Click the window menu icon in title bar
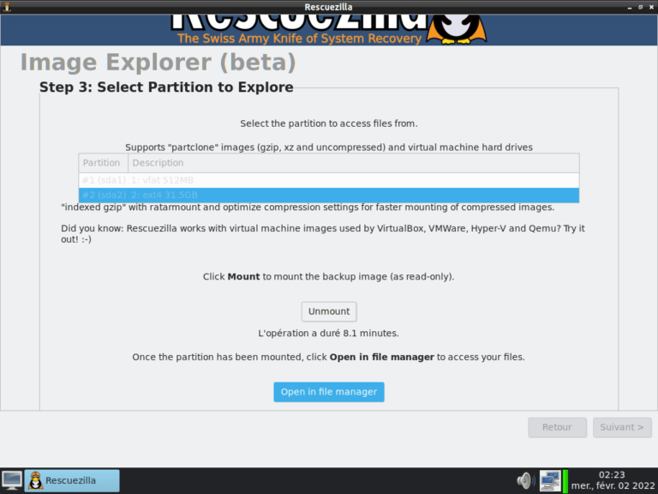This screenshot has height=494, width=658. click(x=7, y=8)
